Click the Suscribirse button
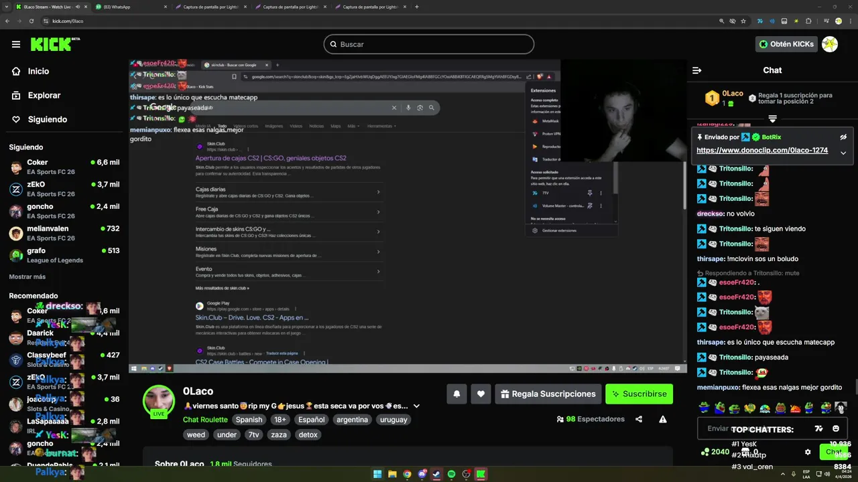Image resolution: width=858 pixels, height=482 pixels. 639,394
